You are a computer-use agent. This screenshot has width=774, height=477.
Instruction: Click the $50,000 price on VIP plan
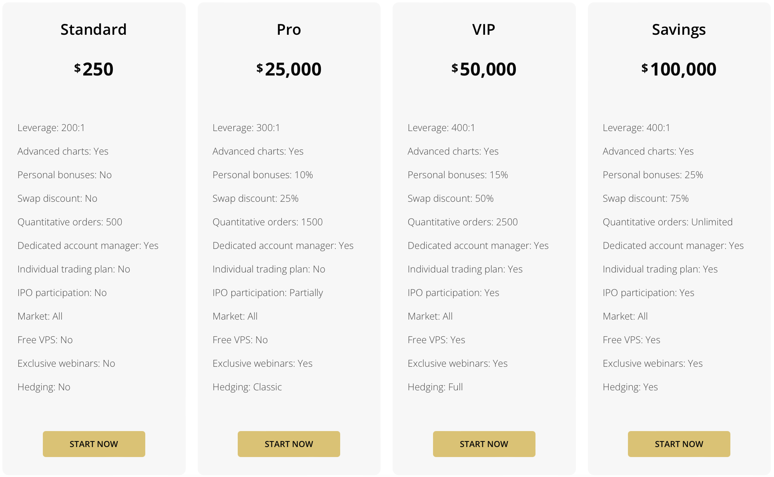click(483, 69)
